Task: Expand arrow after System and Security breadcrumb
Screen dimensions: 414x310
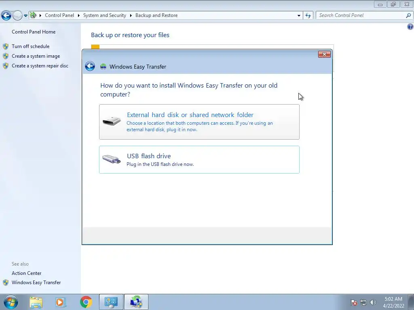Action: coord(131,15)
